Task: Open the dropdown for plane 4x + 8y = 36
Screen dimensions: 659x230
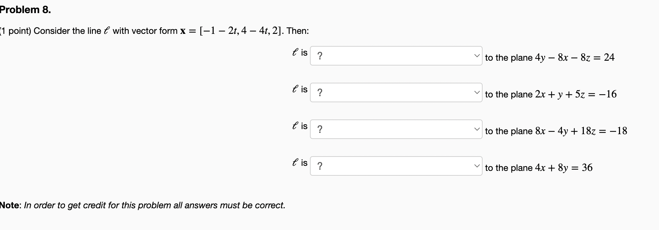Action: (396, 166)
